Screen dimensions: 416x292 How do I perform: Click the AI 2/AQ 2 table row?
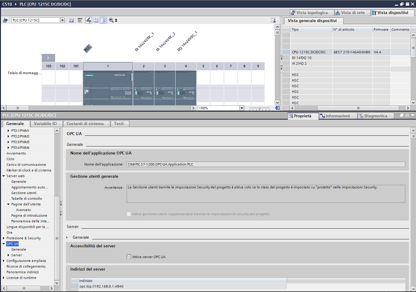point(346,63)
